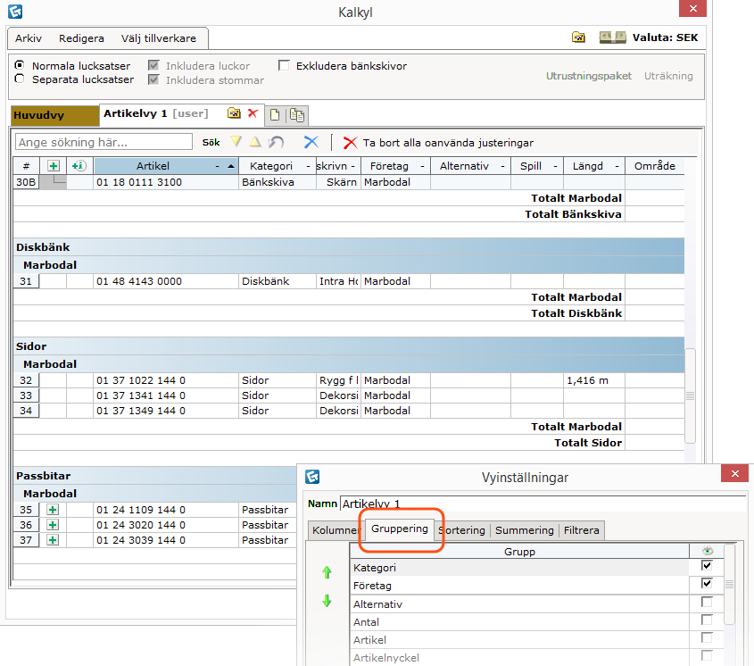Open the Företag column filter dropdown

pyautogui.click(x=423, y=166)
